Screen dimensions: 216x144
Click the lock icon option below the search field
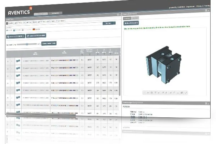tap(14, 30)
